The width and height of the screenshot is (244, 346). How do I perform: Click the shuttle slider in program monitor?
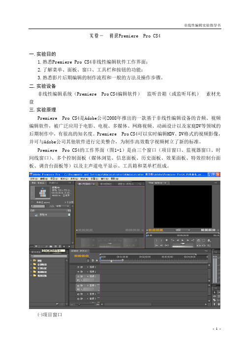(183, 243)
